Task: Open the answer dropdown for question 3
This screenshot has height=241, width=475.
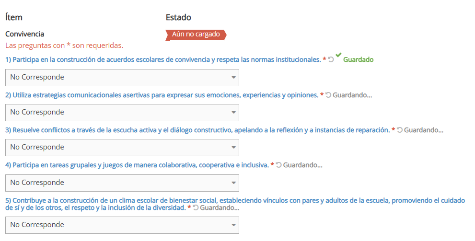Action: pos(122,147)
